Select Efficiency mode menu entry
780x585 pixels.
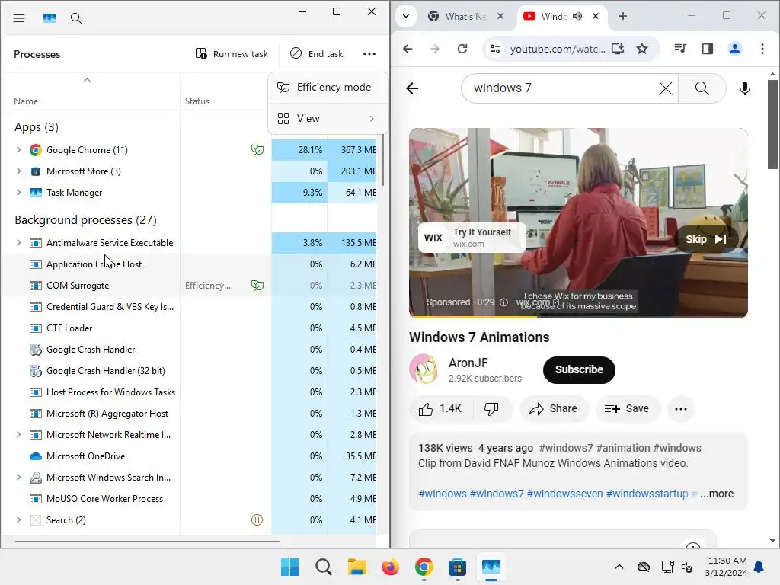click(328, 87)
